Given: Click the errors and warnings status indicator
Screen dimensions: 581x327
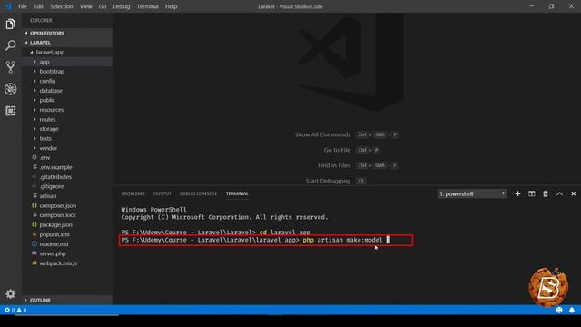Looking at the screenshot, I should coord(15,310).
